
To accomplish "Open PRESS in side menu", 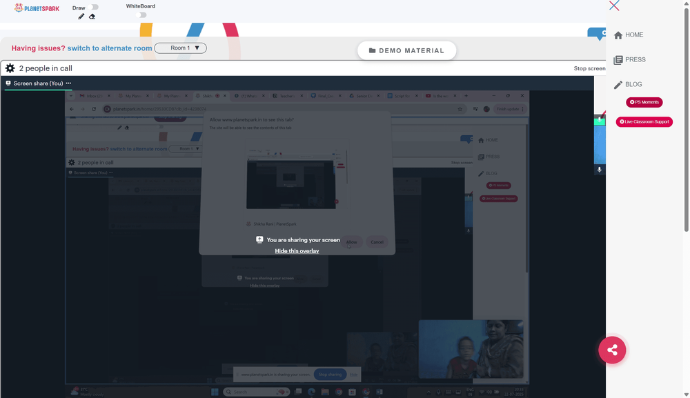I will [630, 59].
